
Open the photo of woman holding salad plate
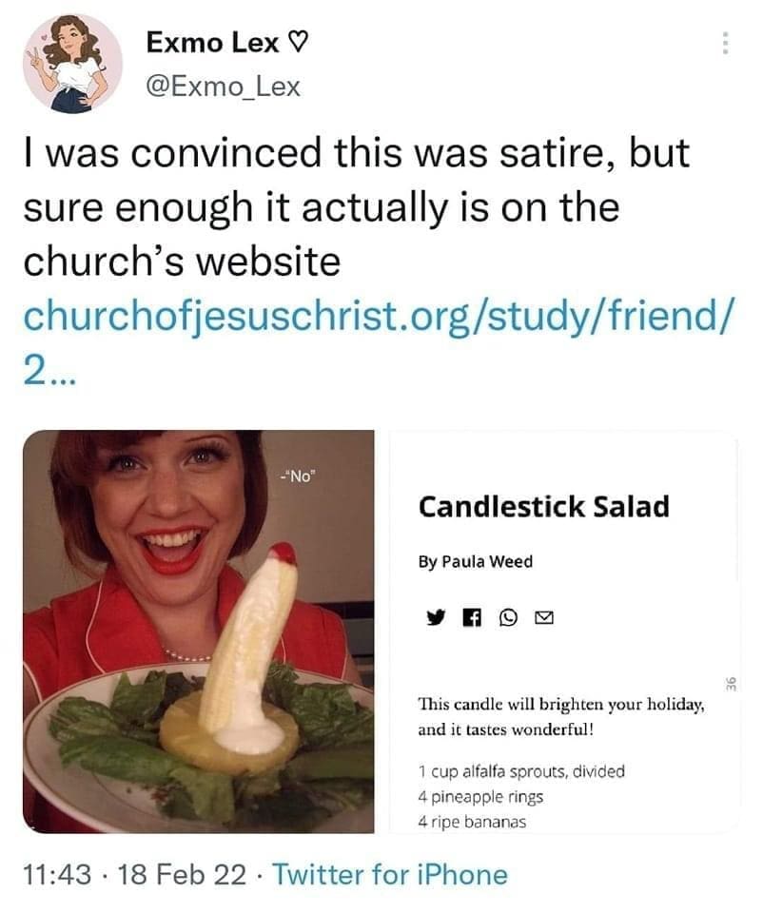pyautogui.click(x=199, y=631)
